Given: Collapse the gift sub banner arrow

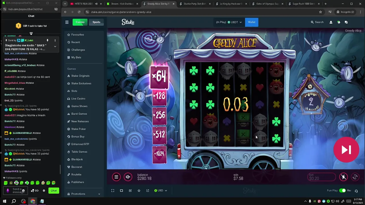Looking at the screenshot, I should (x=31, y=33).
